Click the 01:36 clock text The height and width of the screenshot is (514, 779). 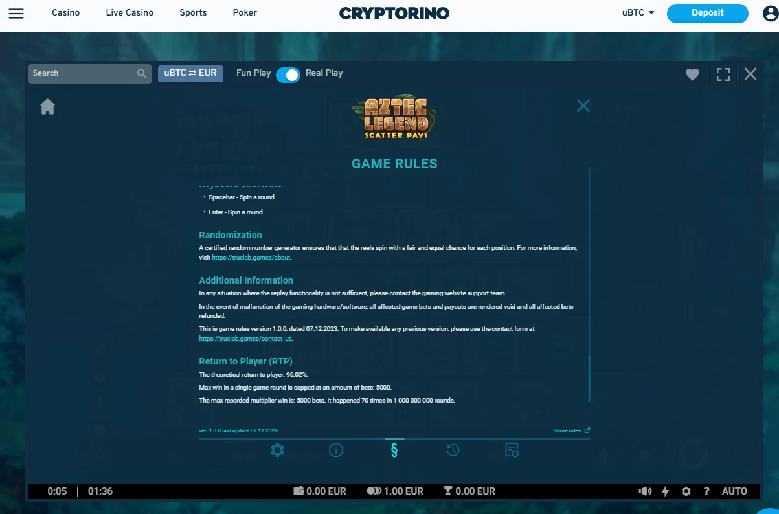[100, 491]
